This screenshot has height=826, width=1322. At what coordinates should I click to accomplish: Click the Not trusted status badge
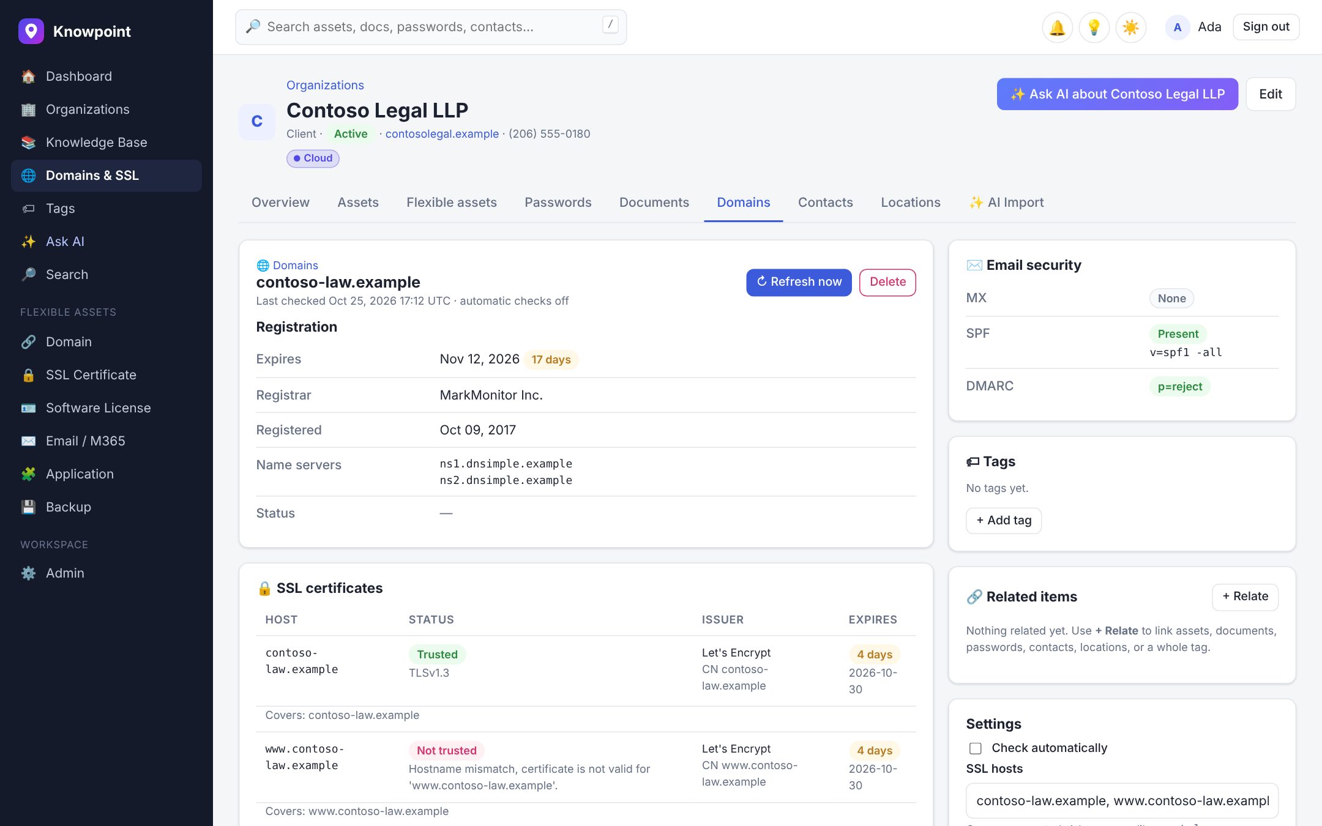447,751
